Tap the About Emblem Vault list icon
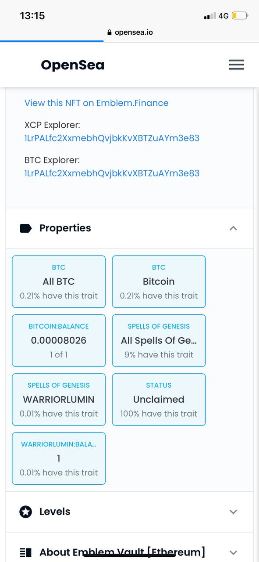The image size is (259, 562). tap(26, 552)
